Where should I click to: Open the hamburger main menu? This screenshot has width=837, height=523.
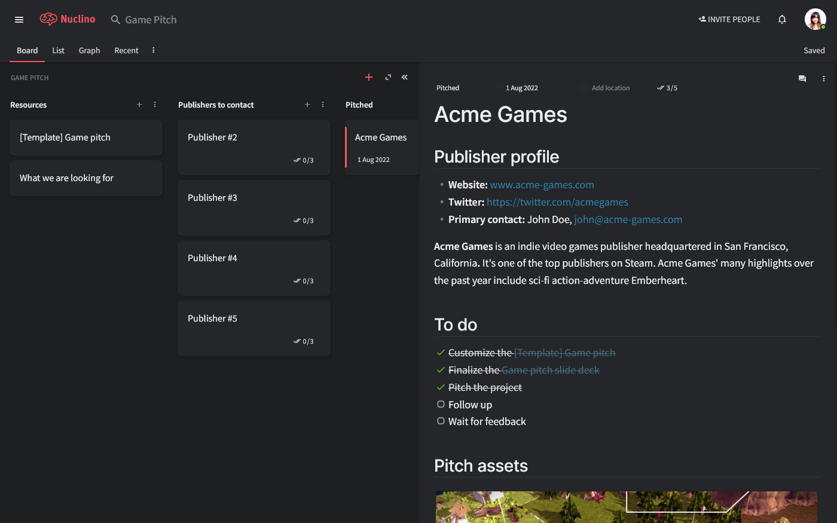pos(19,20)
